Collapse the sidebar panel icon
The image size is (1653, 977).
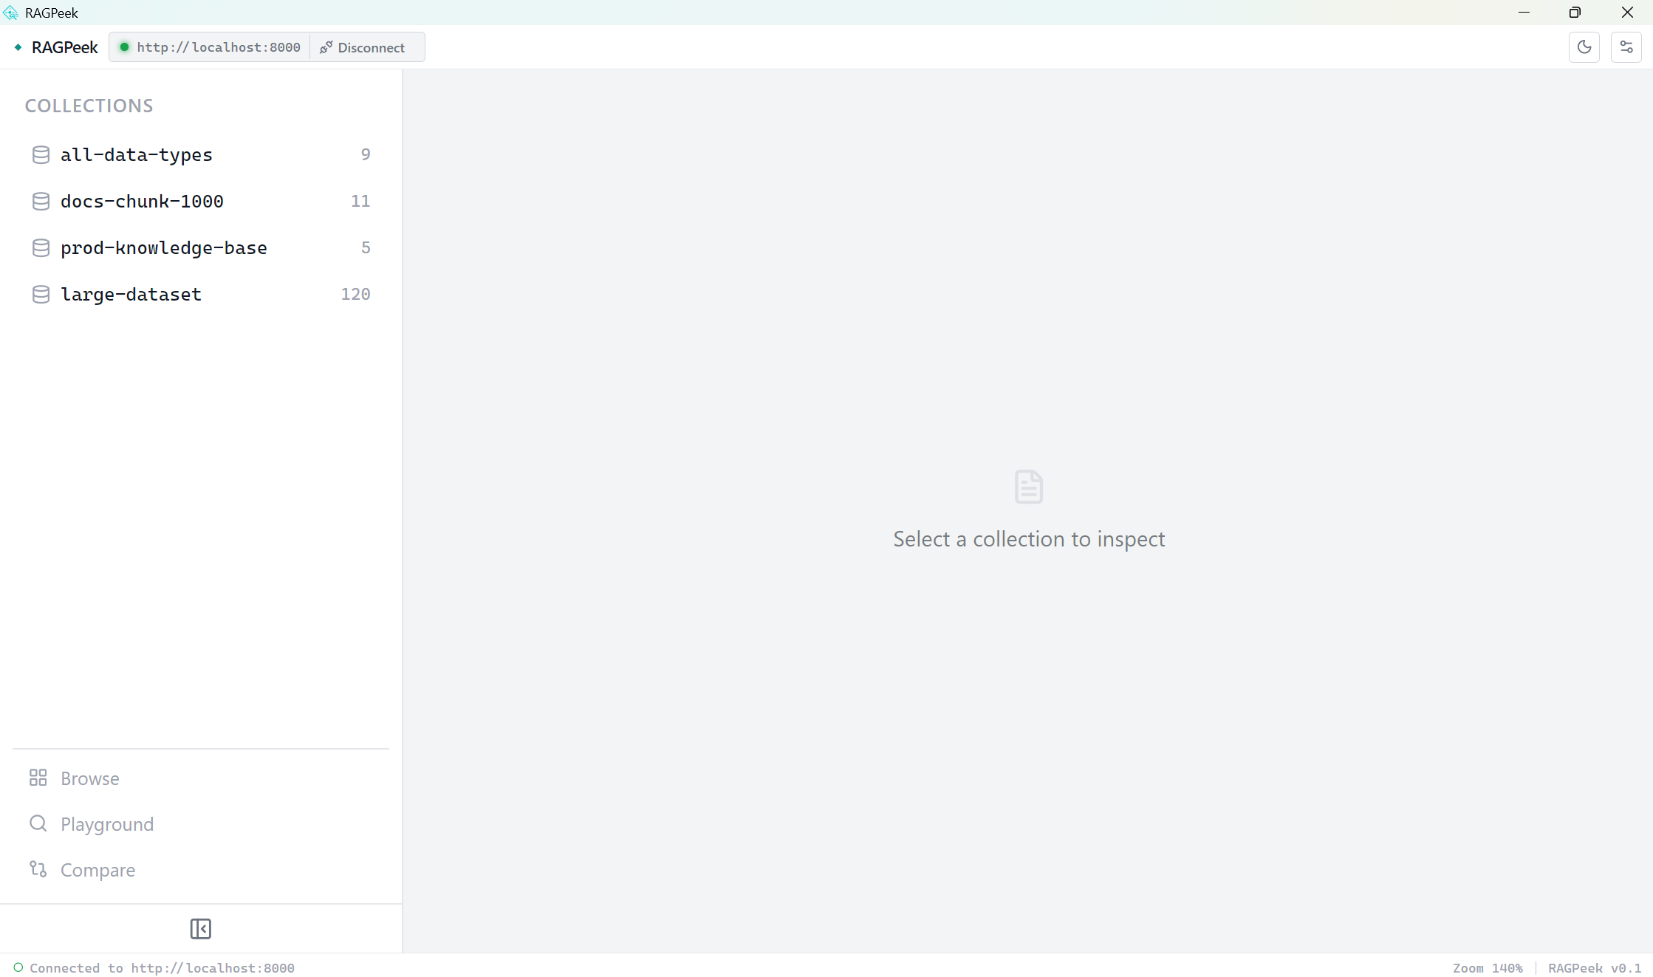click(200, 928)
